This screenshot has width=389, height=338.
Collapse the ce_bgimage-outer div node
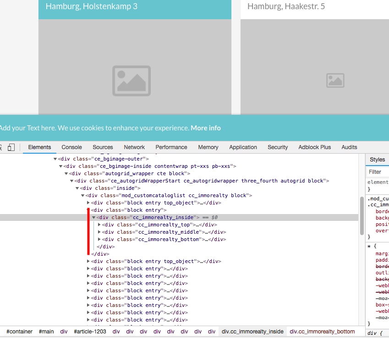click(55, 159)
